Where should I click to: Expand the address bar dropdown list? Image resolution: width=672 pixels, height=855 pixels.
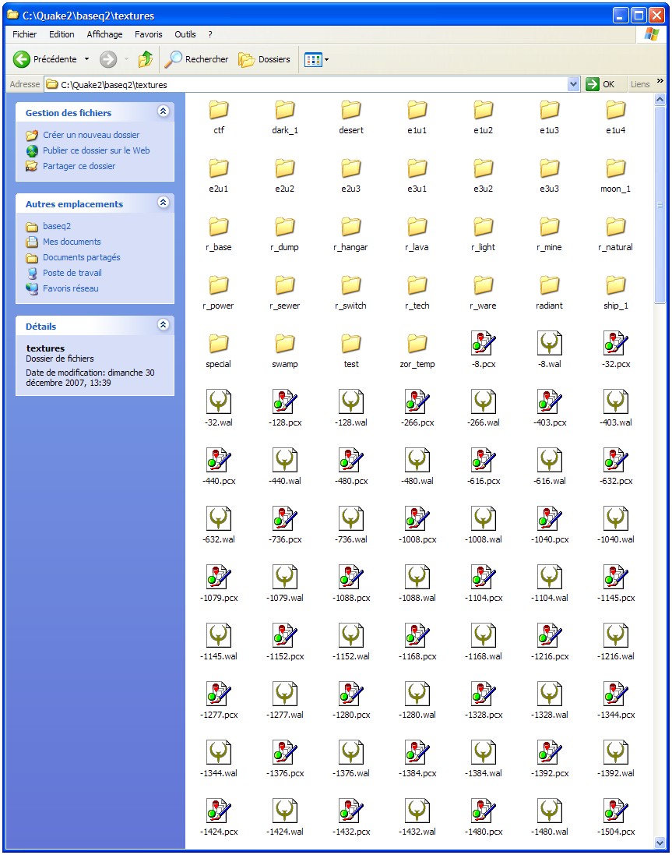[573, 84]
